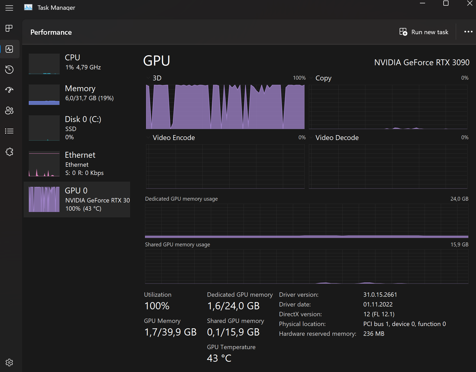Open the hamburger navigation menu

coord(9,8)
